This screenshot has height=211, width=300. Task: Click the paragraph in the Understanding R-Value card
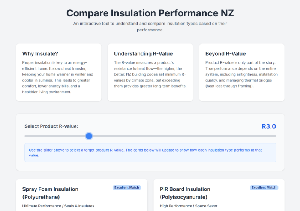(150, 74)
